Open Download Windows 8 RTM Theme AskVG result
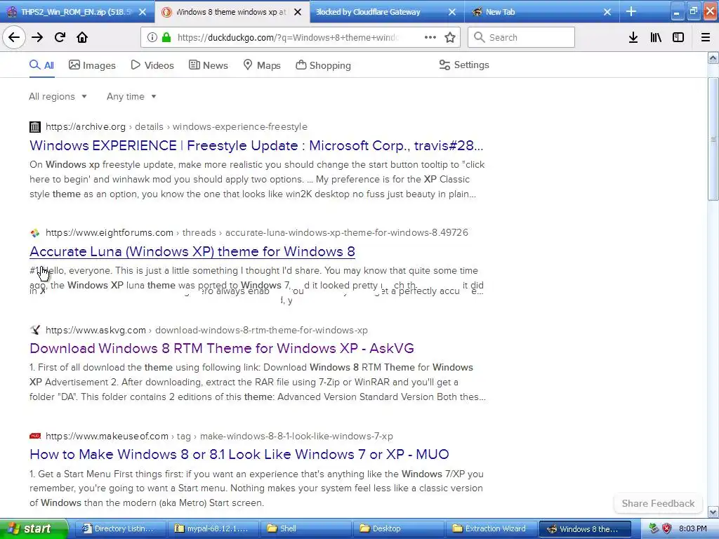Screen dimensions: 719x539 (221, 348)
